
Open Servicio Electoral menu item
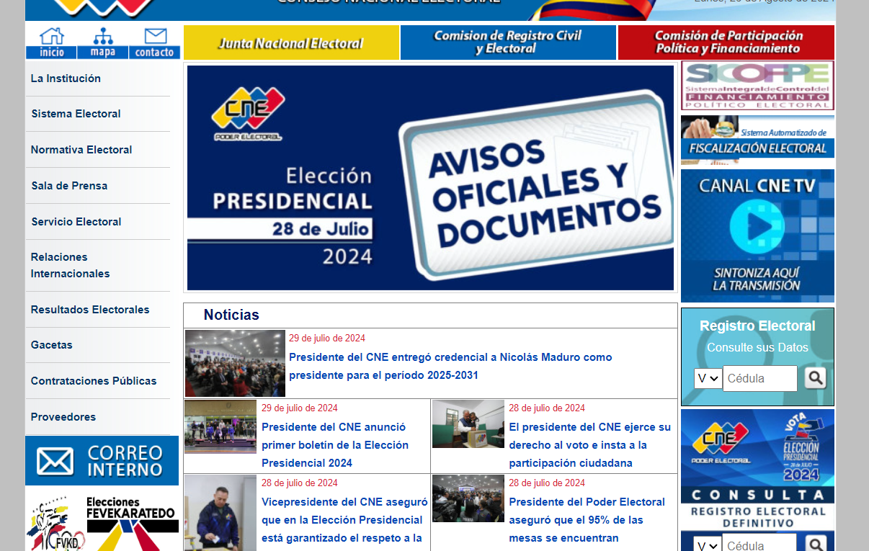click(76, 222)
